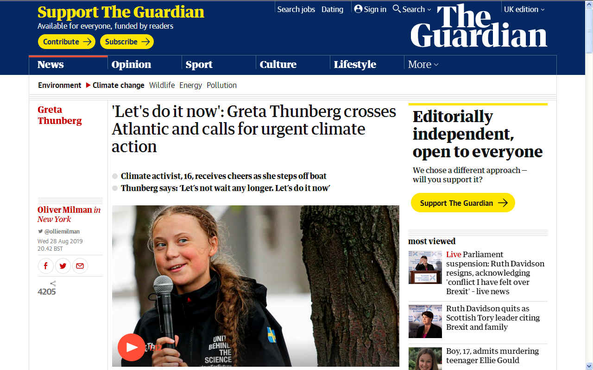Click the Sign in profile icon
The height and width of the screenshot is (370, 593).
(358, 9)
